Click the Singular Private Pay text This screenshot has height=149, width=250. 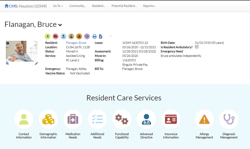pyautogui.click(x=135, y=65)
